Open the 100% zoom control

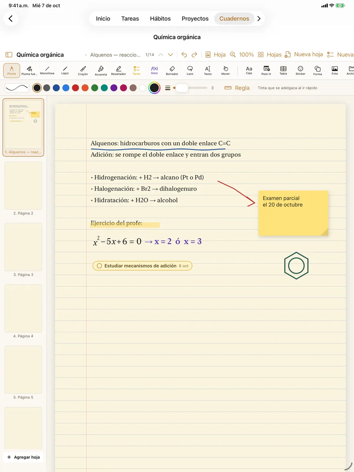click(x=242, y=55)
